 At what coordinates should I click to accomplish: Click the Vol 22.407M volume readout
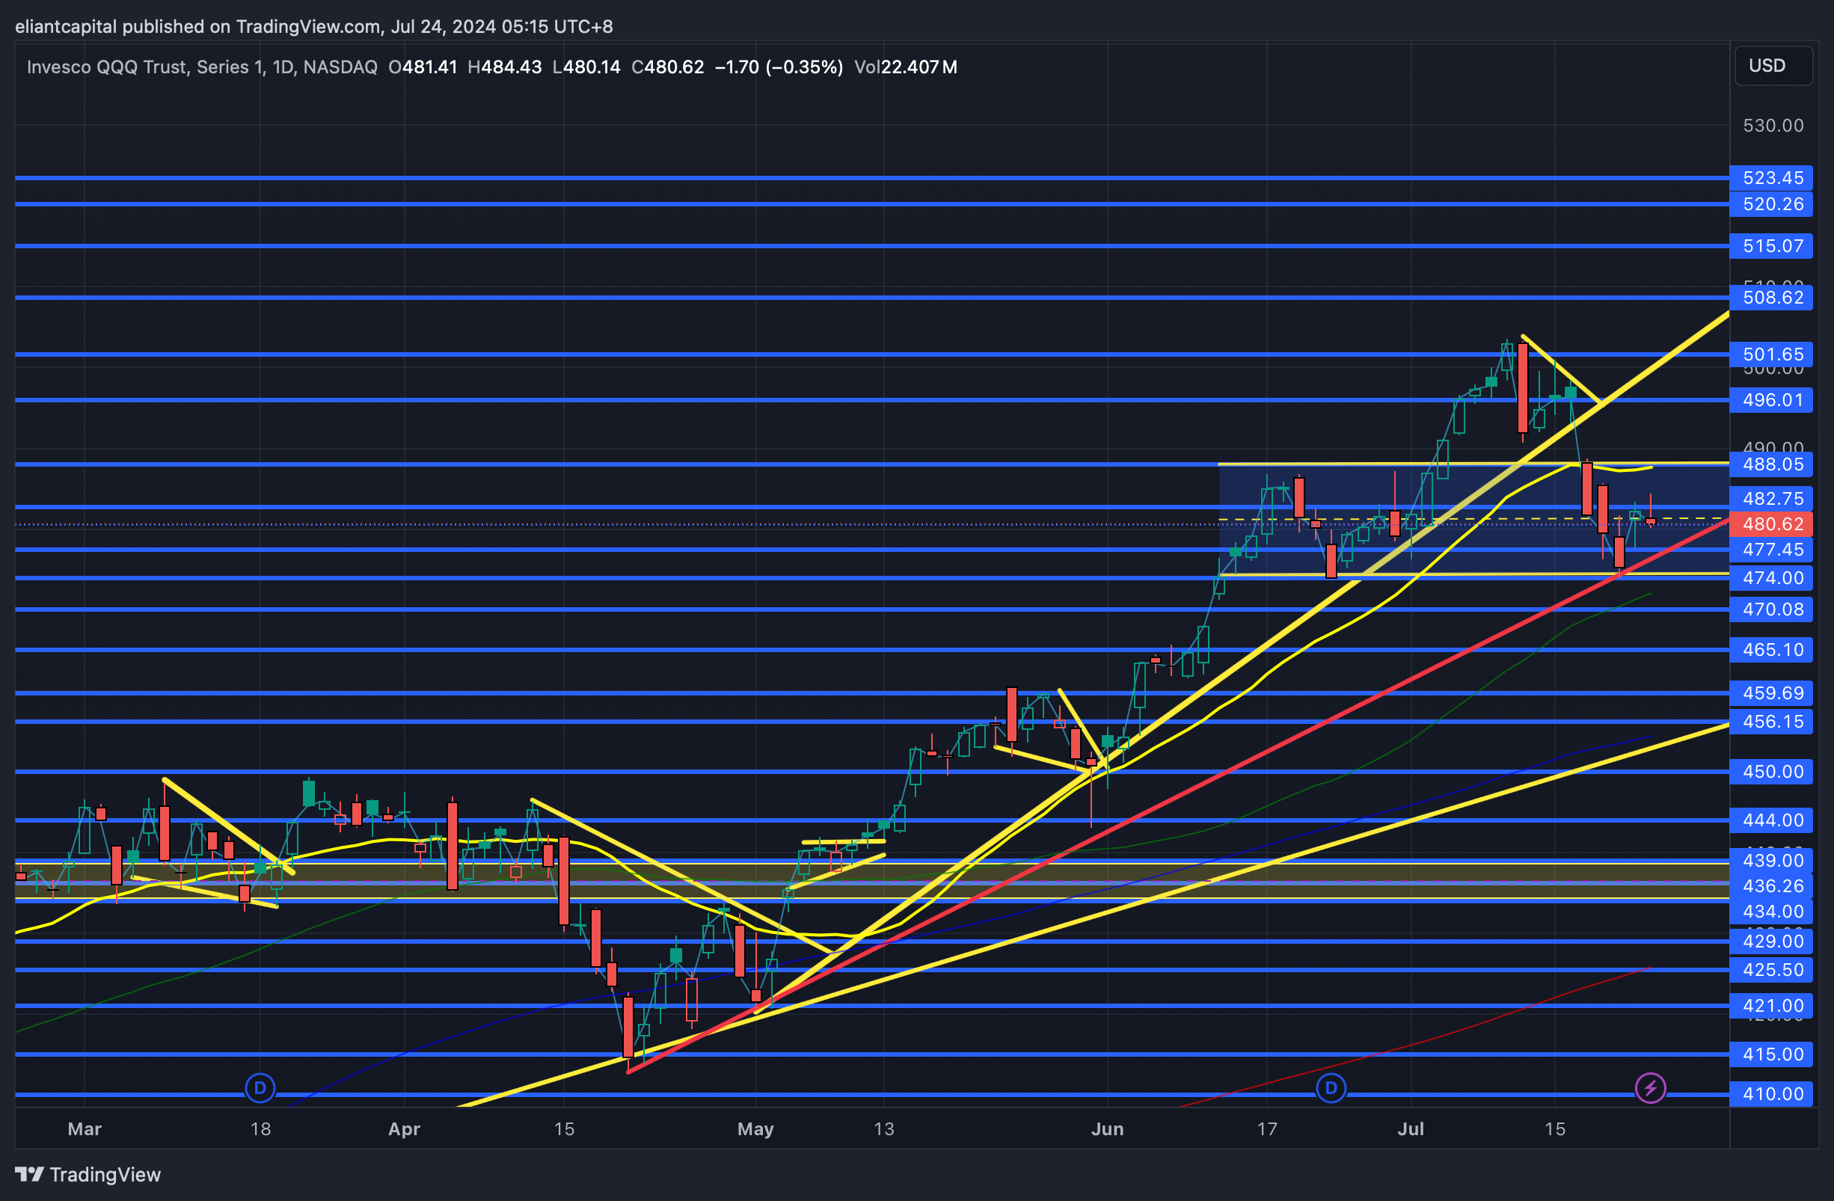[x=906, y=67]
